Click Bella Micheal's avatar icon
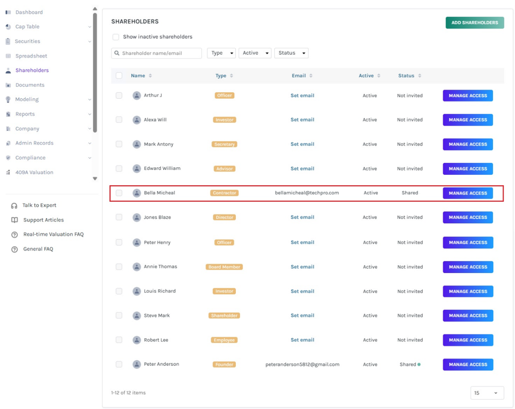Viewport: 515px width, 409px height. tap(137, 193)
